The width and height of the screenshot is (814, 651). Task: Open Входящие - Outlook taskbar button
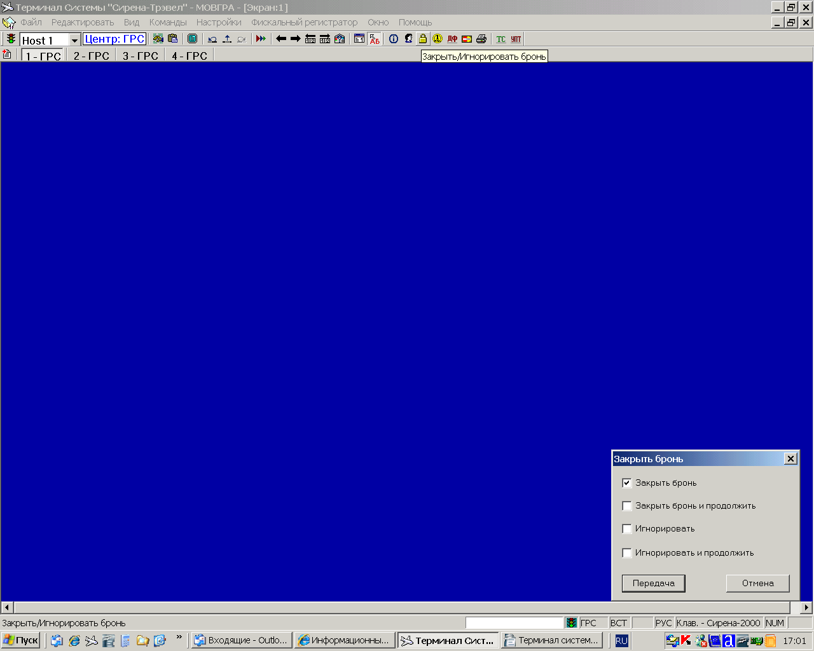click(x=242, y=640)
